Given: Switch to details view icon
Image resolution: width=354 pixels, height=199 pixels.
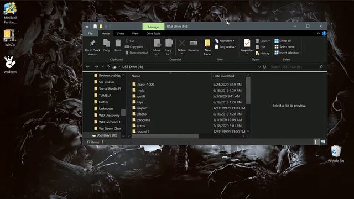Looking at the screenshot, I should (316, 142).
